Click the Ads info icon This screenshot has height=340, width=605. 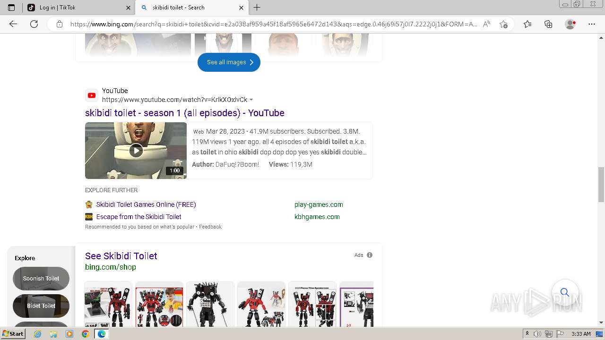click(370, 255)
